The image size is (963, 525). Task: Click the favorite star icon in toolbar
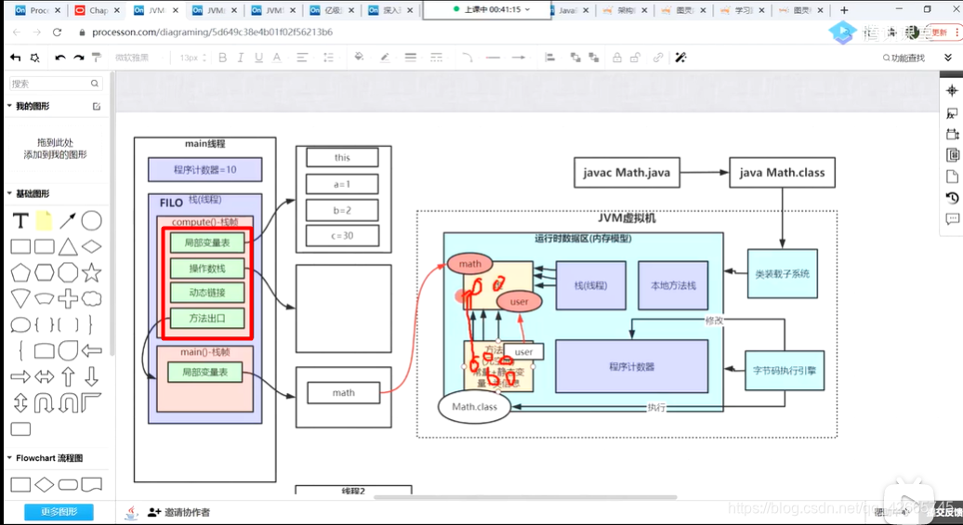tap(35, 57)
